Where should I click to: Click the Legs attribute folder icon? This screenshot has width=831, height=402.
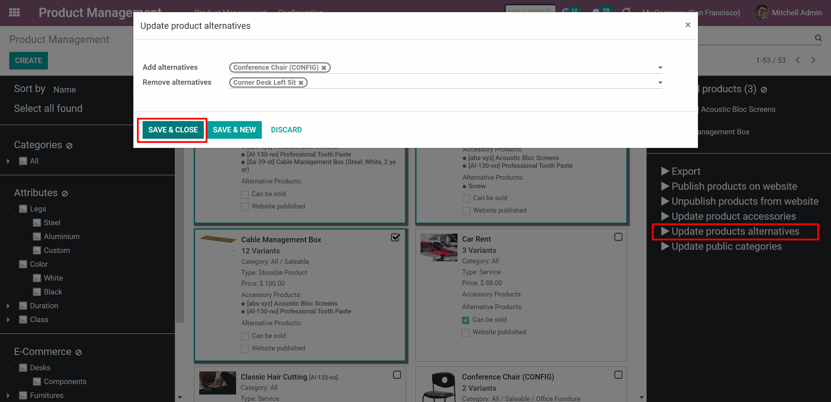tap(23, 209)
